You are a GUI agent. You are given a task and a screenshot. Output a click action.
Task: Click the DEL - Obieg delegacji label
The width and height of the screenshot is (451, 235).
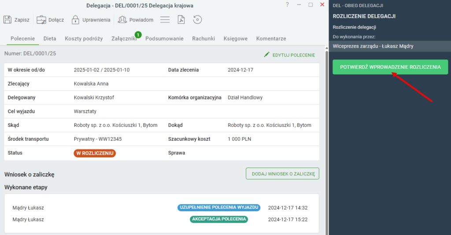(x=358, y=5)
